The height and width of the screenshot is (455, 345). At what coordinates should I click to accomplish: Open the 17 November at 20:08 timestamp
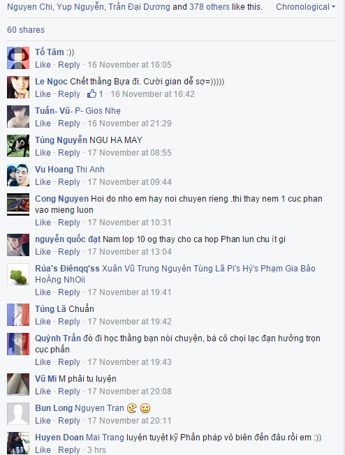(x=129, y=391)
